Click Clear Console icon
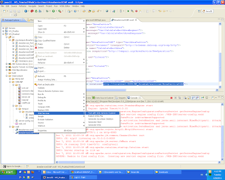The width and height of the screenshot is (225, 180). 185,98
